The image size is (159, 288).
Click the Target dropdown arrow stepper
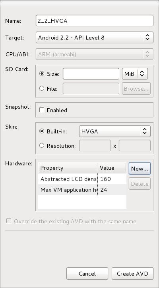pyautogui.click(x=147, y=38)
